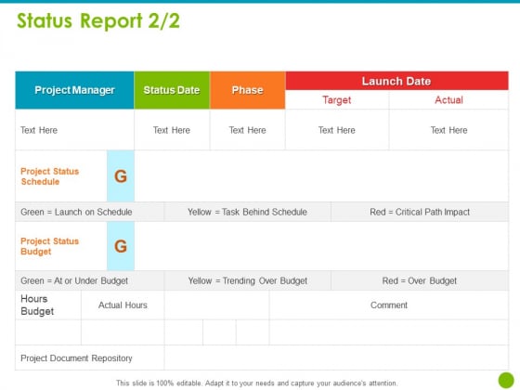520x390 pixels.
Task: Click Text Here under Phase
Action: [247, 130]
